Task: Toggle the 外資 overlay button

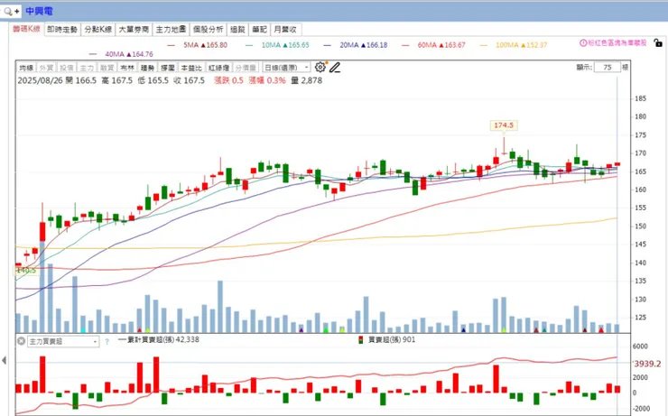Action: (x=46, y=68)
